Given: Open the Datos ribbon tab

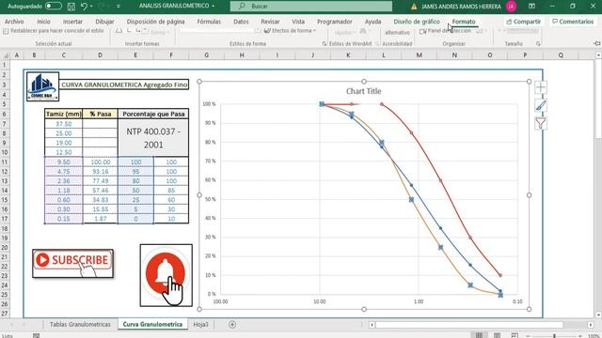Looking at the screenshot, I should coord(241,22).
